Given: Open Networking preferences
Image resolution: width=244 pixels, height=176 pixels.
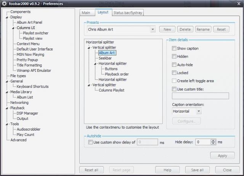Looking at the screenshot, I should click(19, 103).
